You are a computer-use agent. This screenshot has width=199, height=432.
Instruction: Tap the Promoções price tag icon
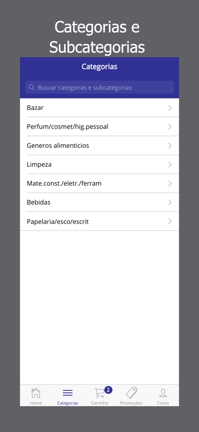click(x=131, y=393)
